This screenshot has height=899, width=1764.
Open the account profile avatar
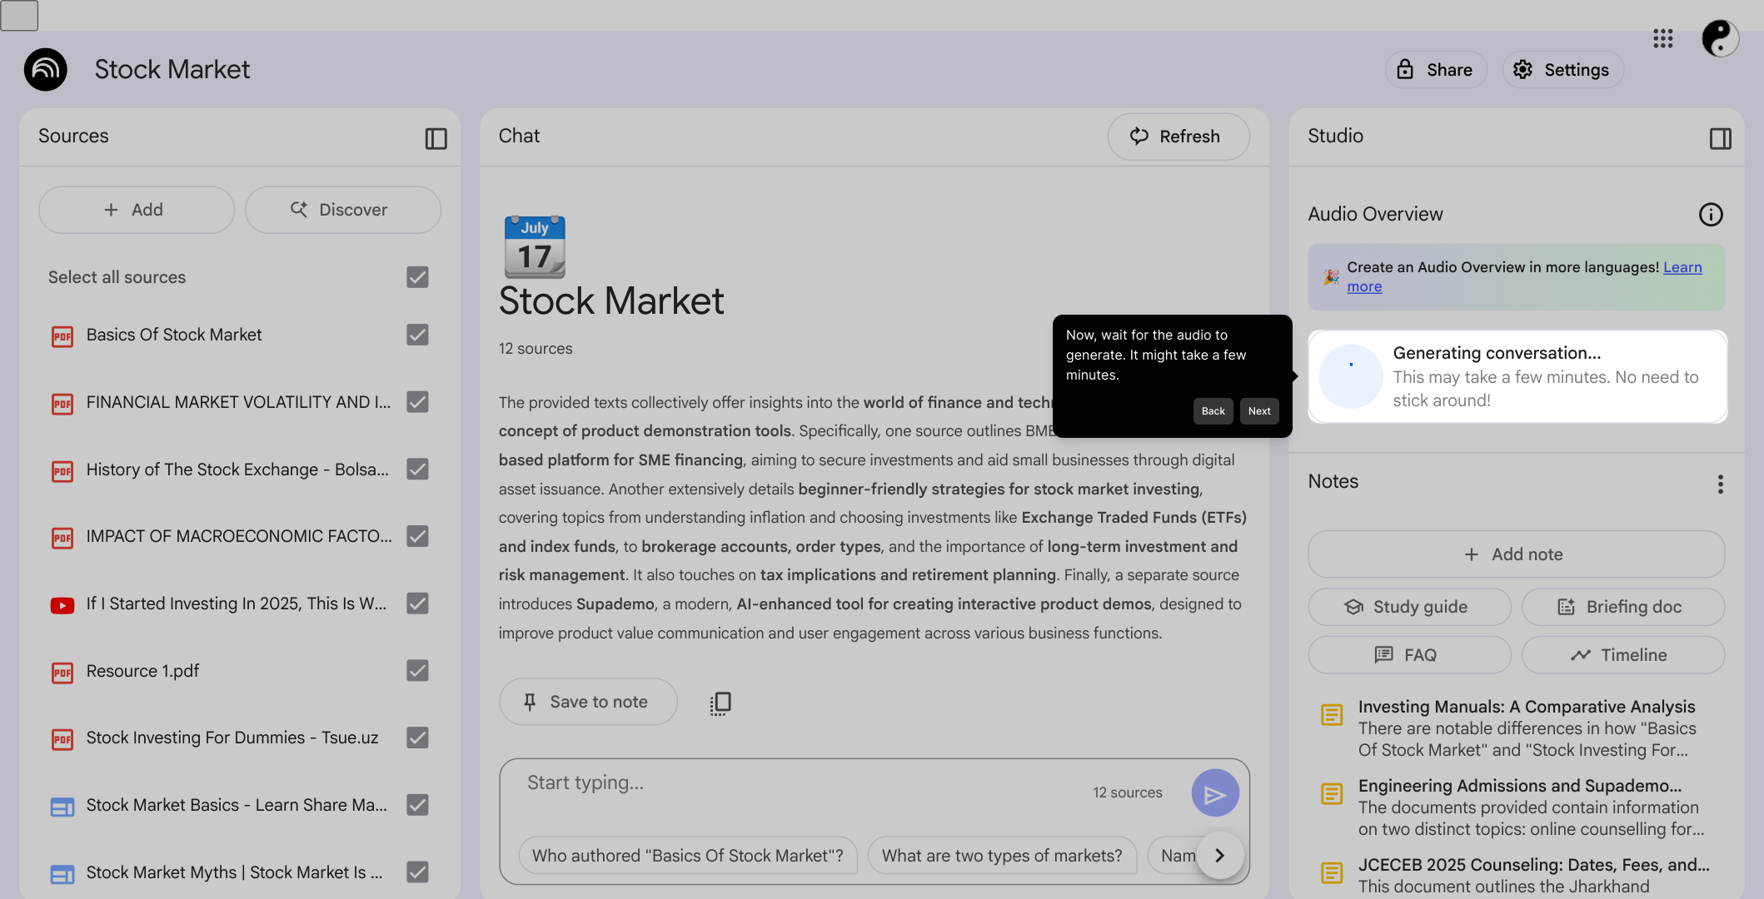pyautogui.click(x=1720, y=38)
